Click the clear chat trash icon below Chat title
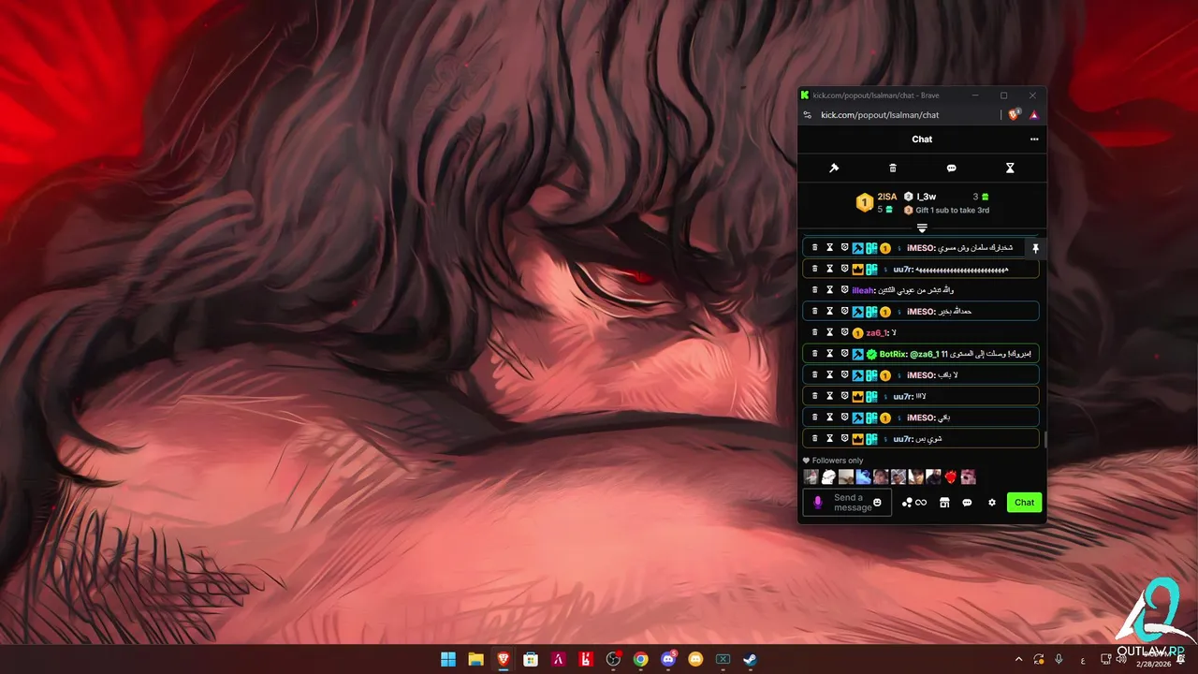Screen dimensions: 1198x674 893,168
